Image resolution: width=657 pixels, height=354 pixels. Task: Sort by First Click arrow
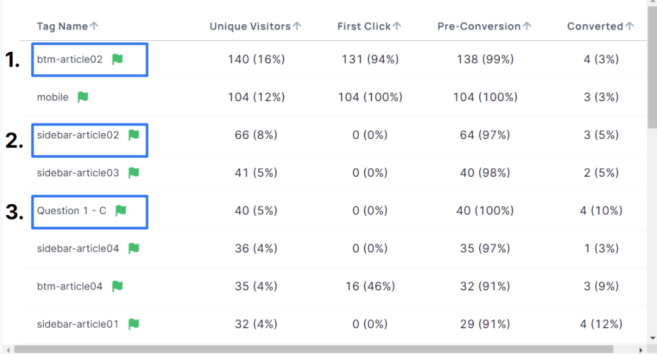pyautogui.click(x=397, y=26)
